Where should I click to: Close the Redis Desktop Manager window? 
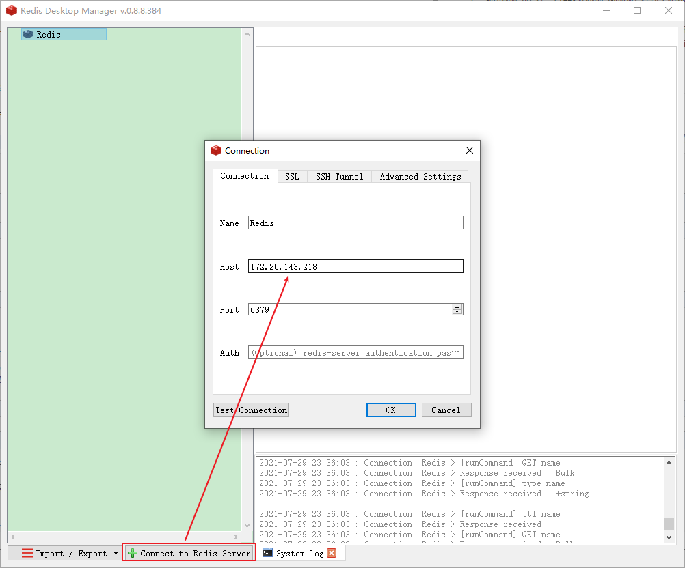coord(669,10)
